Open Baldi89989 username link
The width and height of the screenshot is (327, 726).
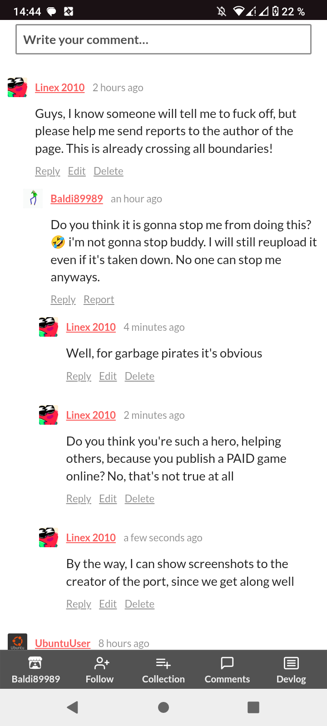[77, 199]
